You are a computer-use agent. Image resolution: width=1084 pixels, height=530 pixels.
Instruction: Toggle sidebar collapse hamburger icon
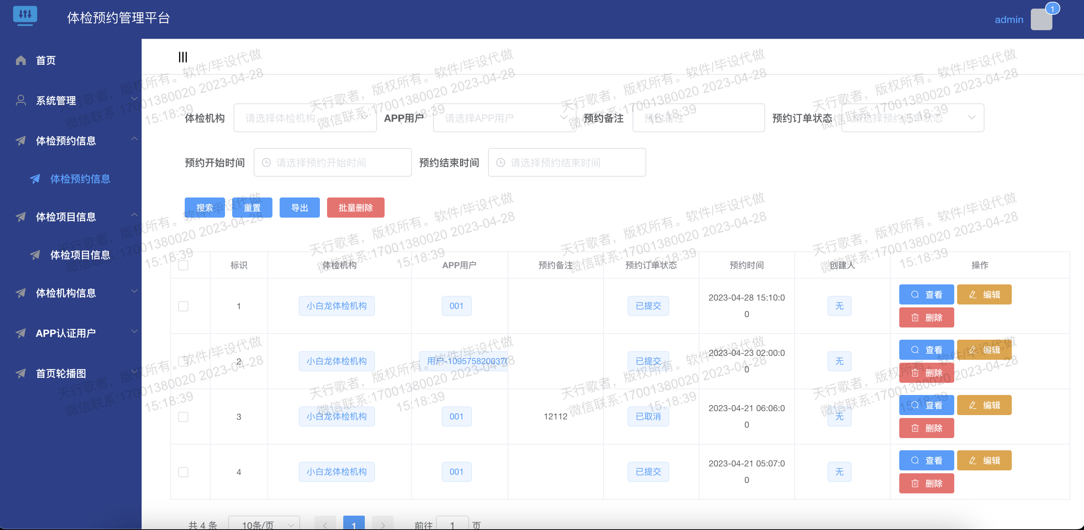[x=183, y=57]
